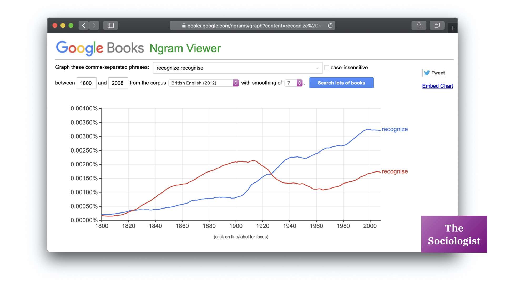Screen dimensions: 505x284
Task: Go back with the Safari back arrow
Action: tap(84, 26)
